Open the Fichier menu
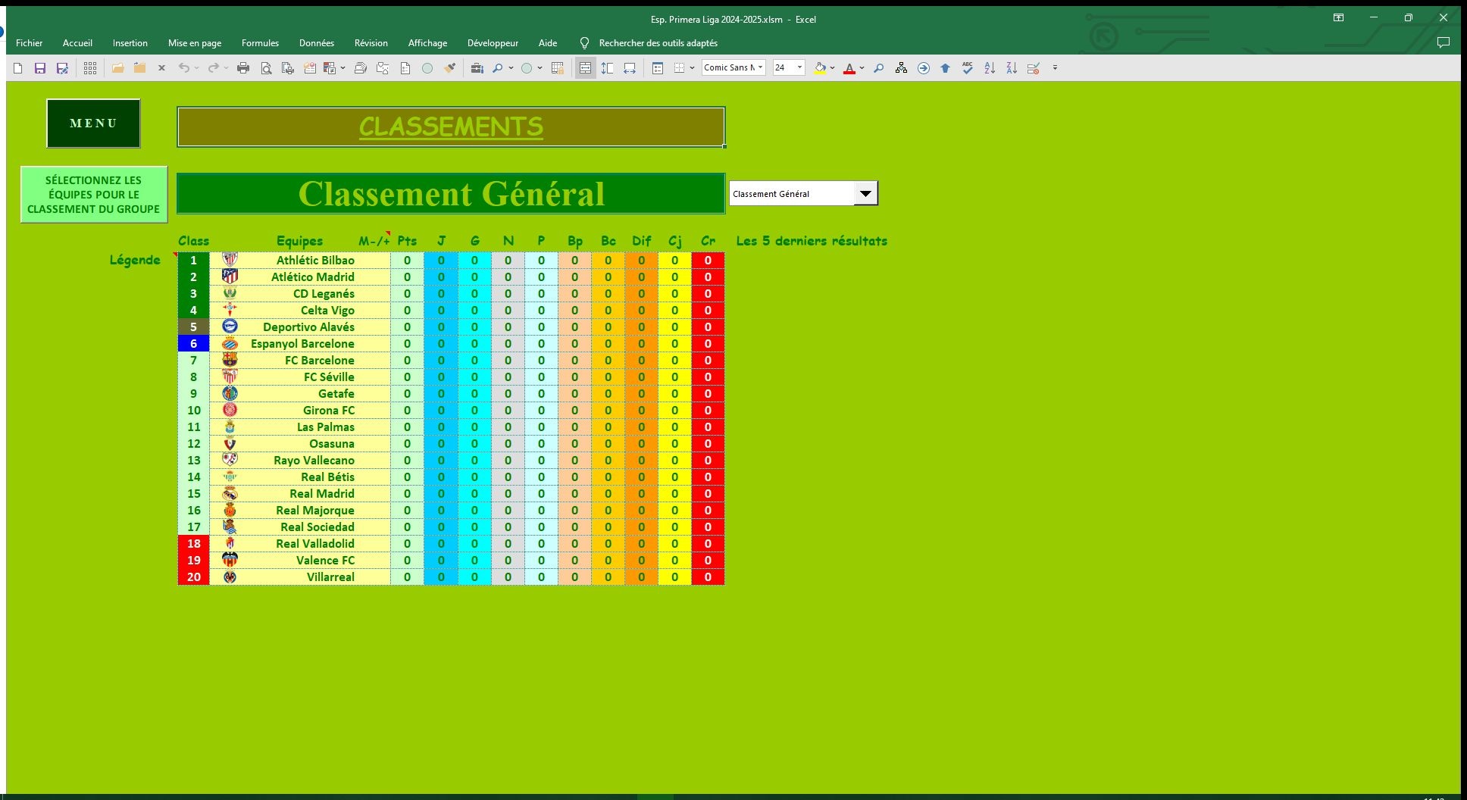Viewport: 1467px width, 800px height. [29, 43]
